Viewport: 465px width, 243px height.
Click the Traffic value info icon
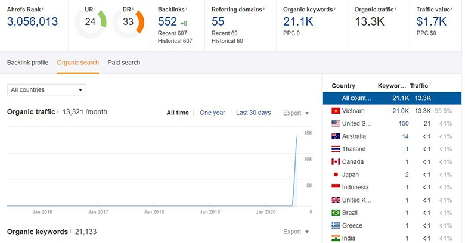[x=452, y=8]
